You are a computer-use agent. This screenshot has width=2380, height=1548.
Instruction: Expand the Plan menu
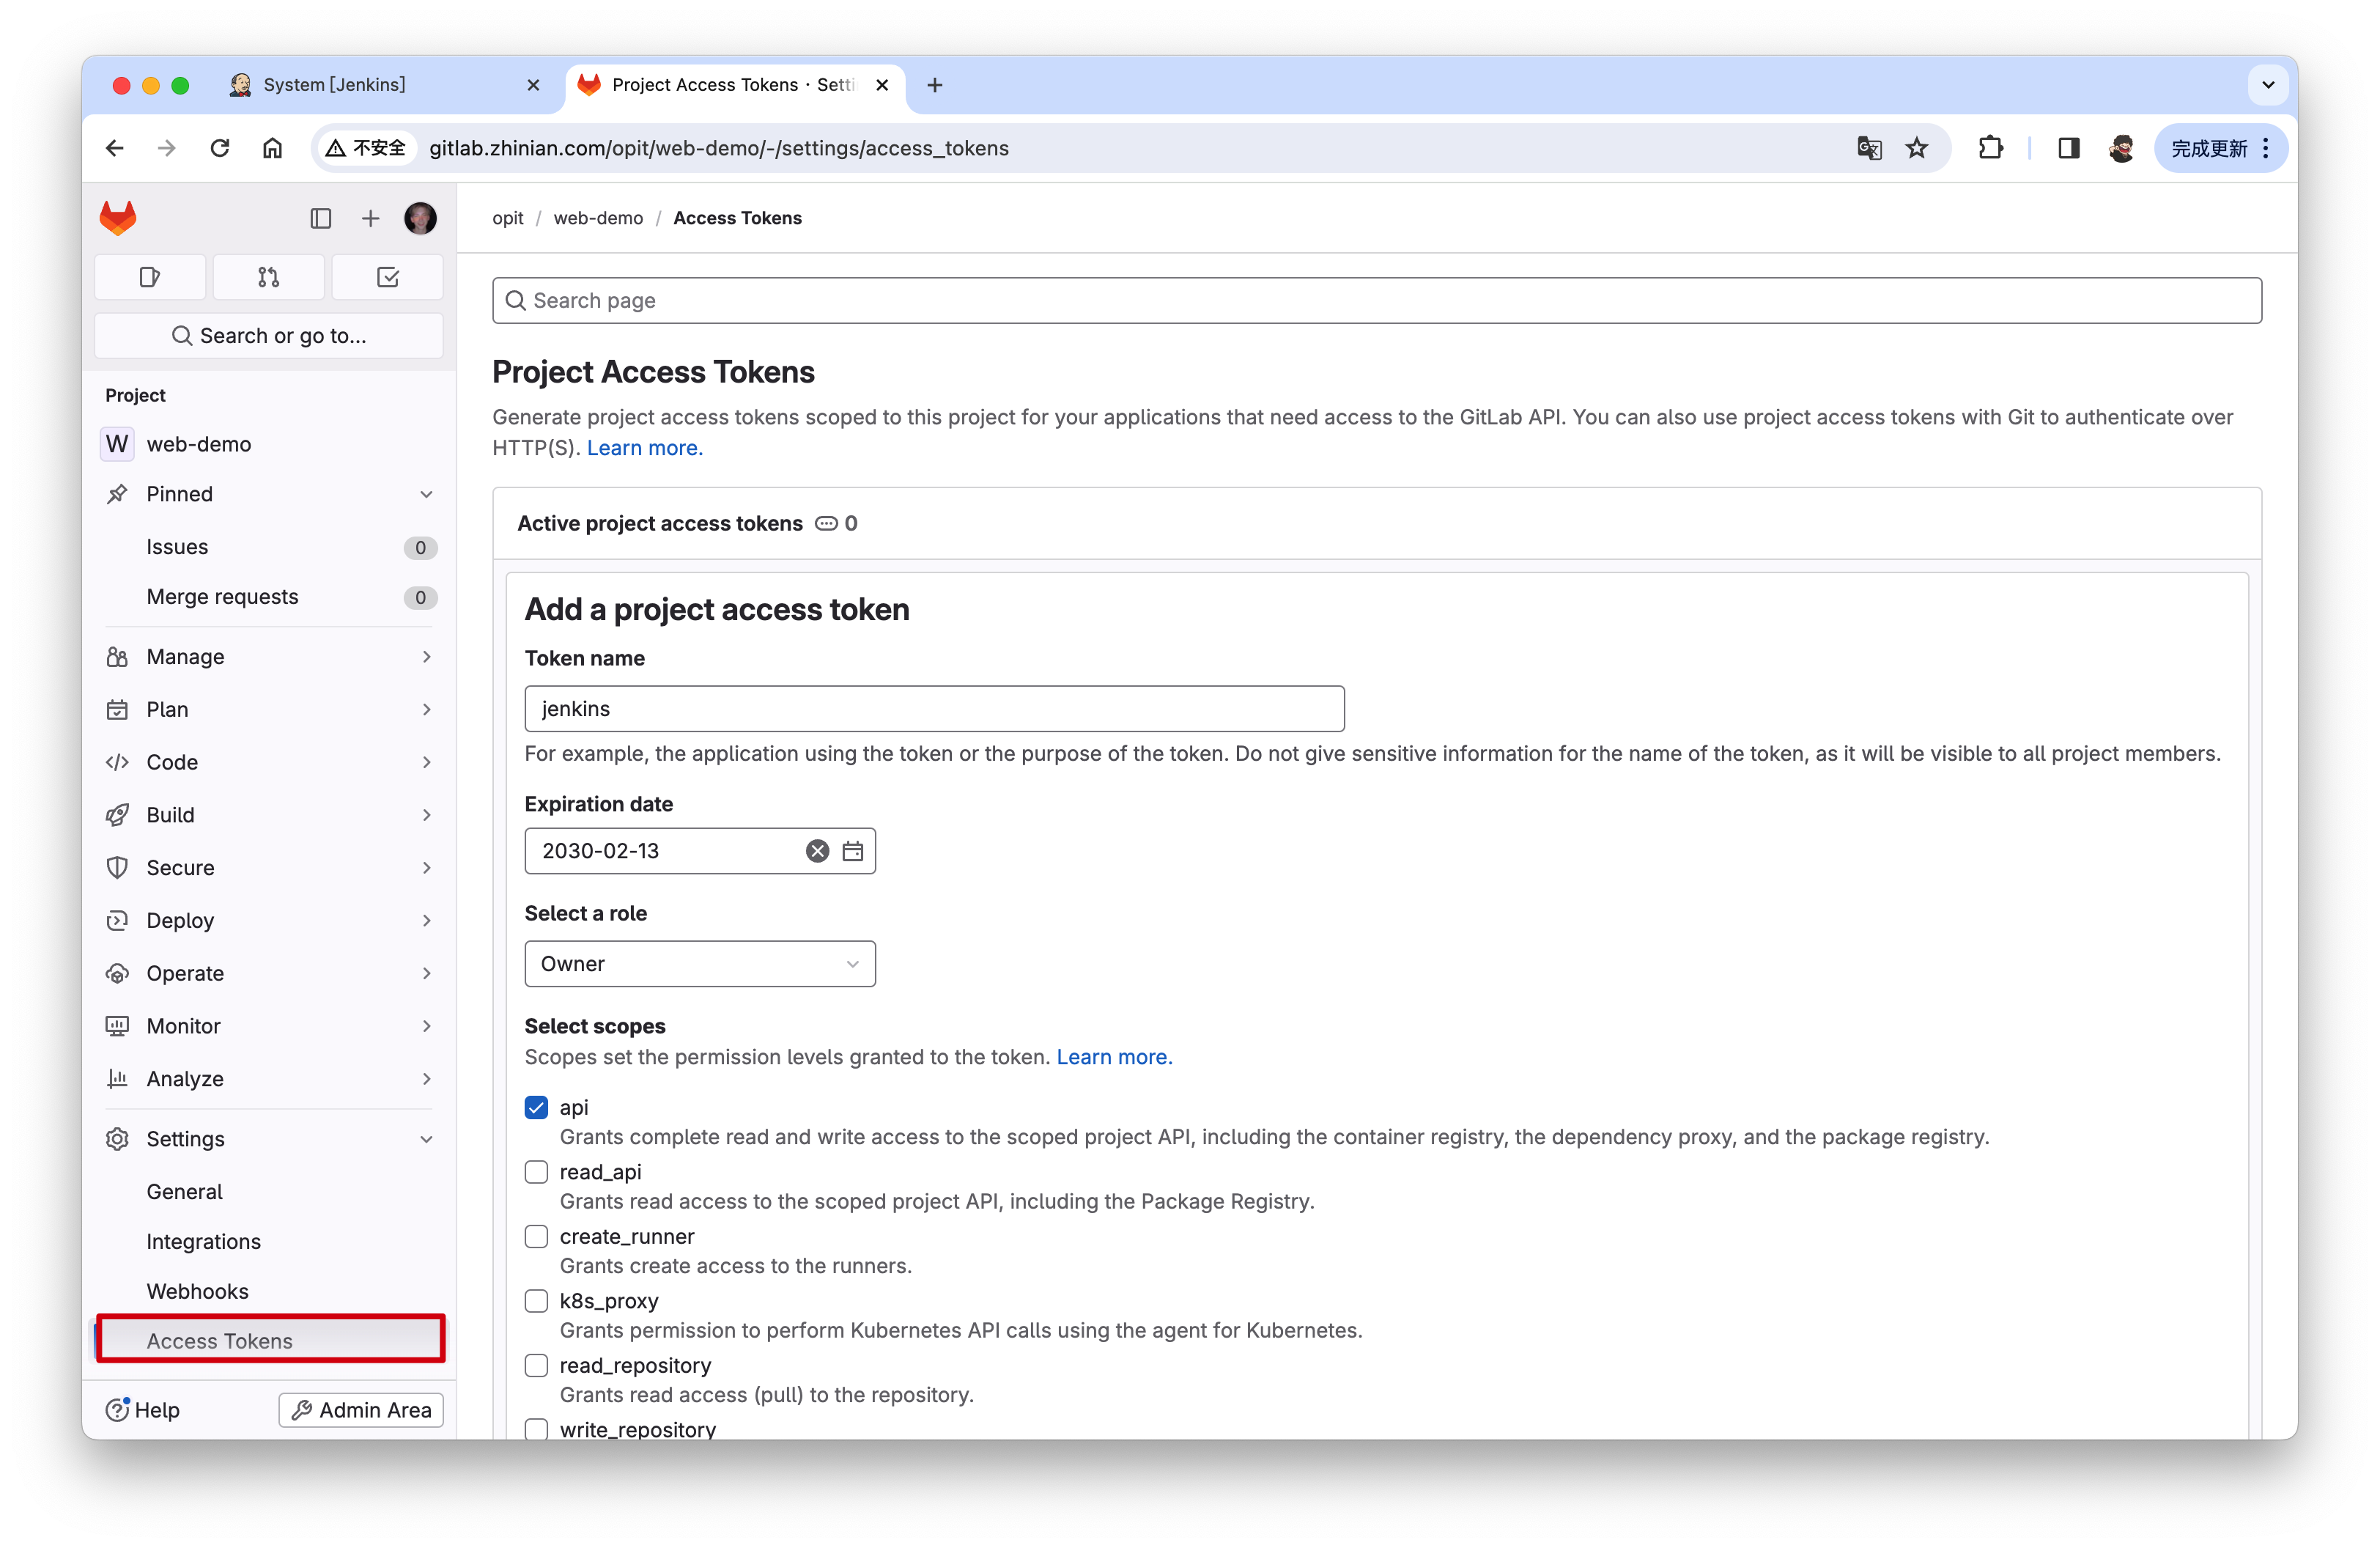[x=270, y=709]
